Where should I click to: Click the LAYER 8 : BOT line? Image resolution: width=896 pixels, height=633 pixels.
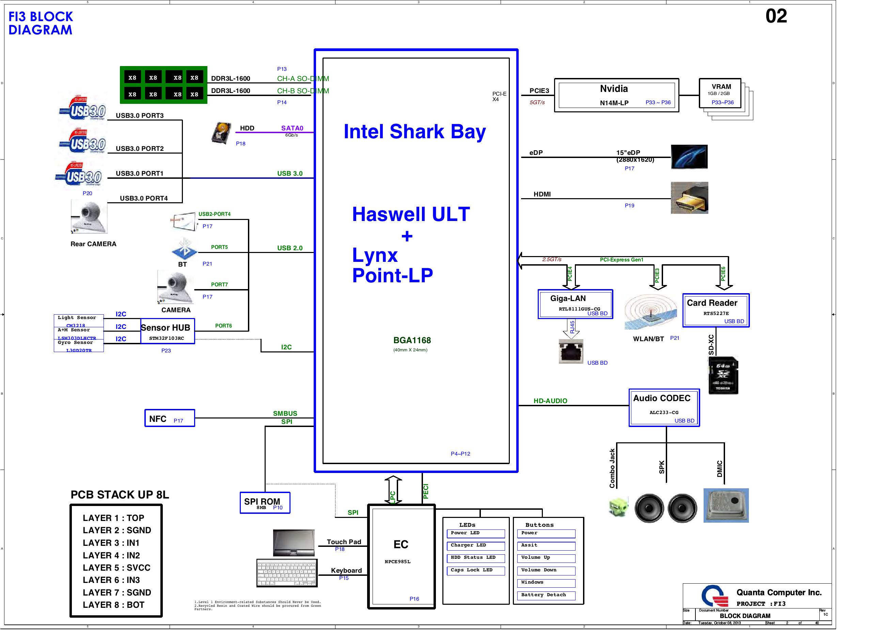coord(113,604)
